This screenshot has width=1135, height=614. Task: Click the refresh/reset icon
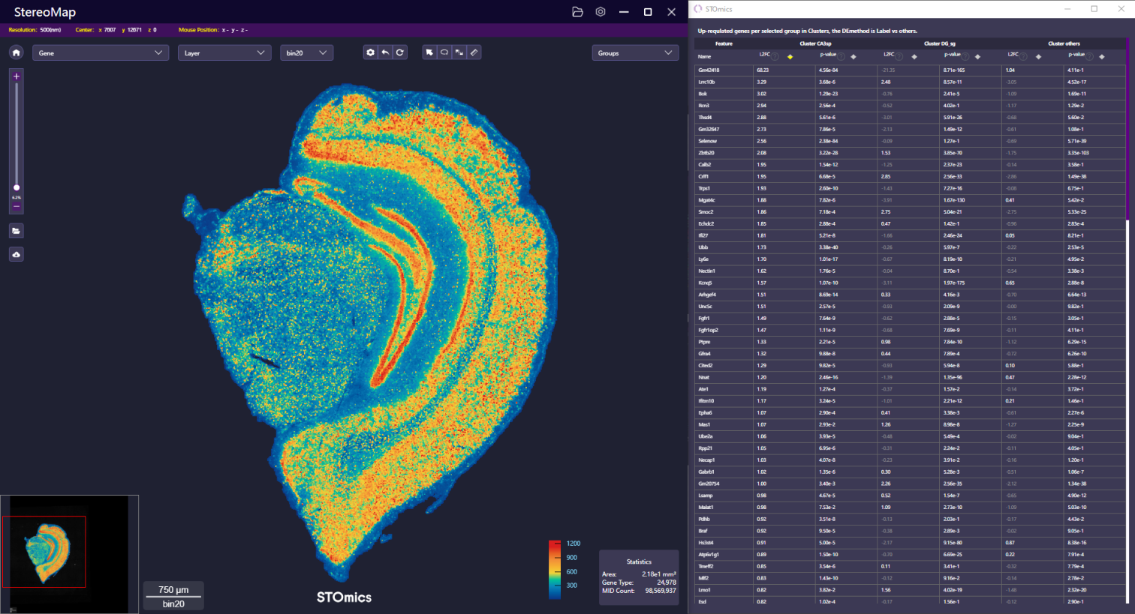point(400,52)
